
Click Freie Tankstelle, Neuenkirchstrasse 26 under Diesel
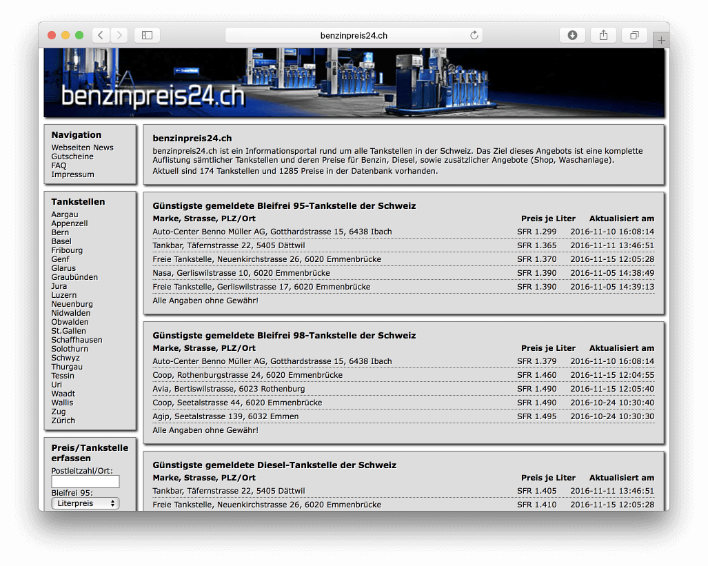(267, 505)
